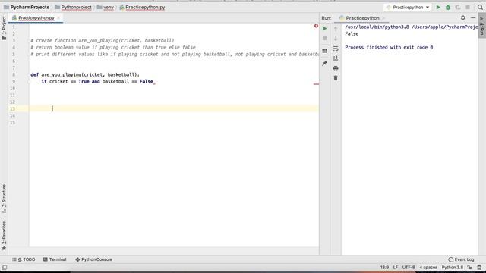Fold the are_you_playing function at line 9

point(29,82)
